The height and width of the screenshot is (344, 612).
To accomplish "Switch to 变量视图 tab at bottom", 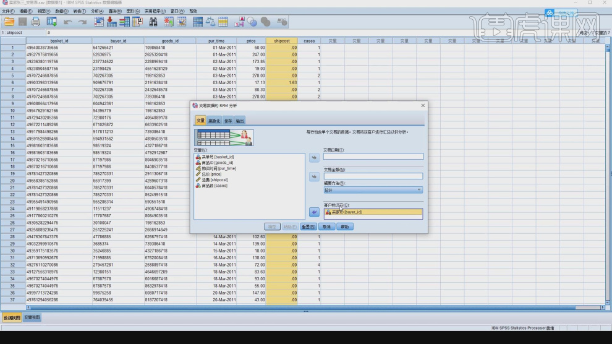I will click(x=32, y=317).
